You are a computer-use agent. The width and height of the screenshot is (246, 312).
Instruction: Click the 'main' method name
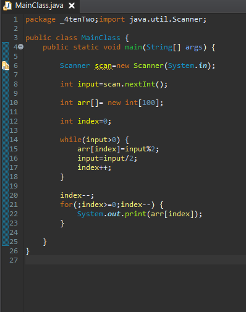click(134, 47)
